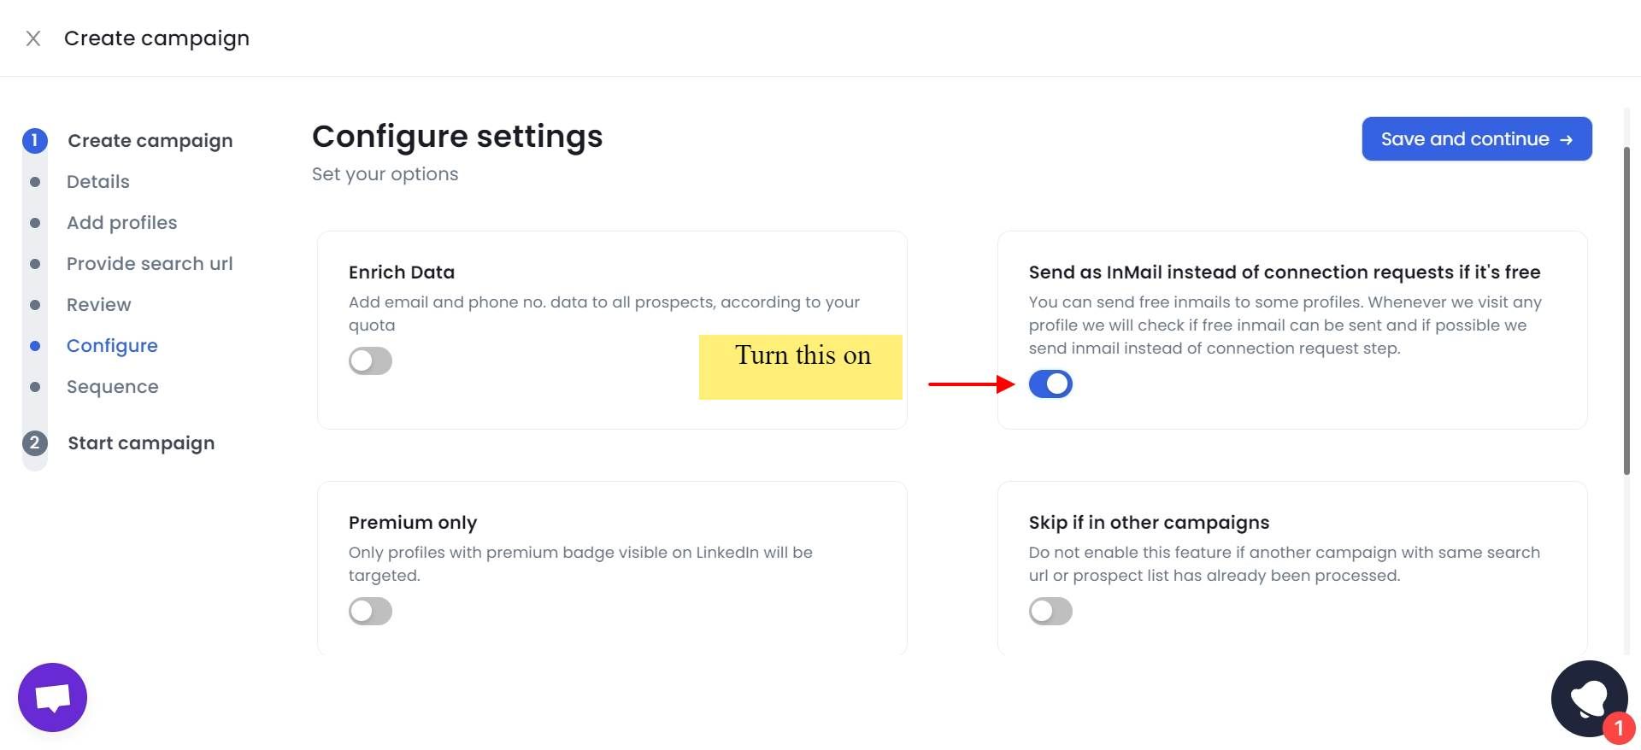
Task: Click the yellow Turn this on annotation
Action: tap(801, 366)
